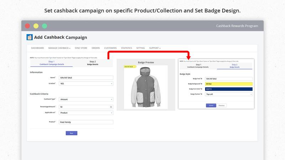The width and height of the screenshot is (285, 160).
Task: Select Step 1 Cashback Campaign Details tab
Action: tap(52, 63)
